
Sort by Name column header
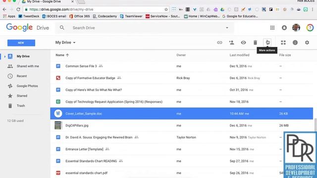[62, 55]
